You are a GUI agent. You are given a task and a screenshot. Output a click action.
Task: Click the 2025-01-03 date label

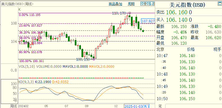pyautogui.click(x=137, y=106)
